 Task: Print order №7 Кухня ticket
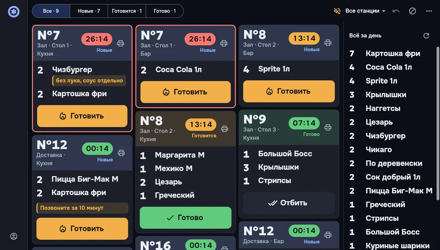(121, 43)
